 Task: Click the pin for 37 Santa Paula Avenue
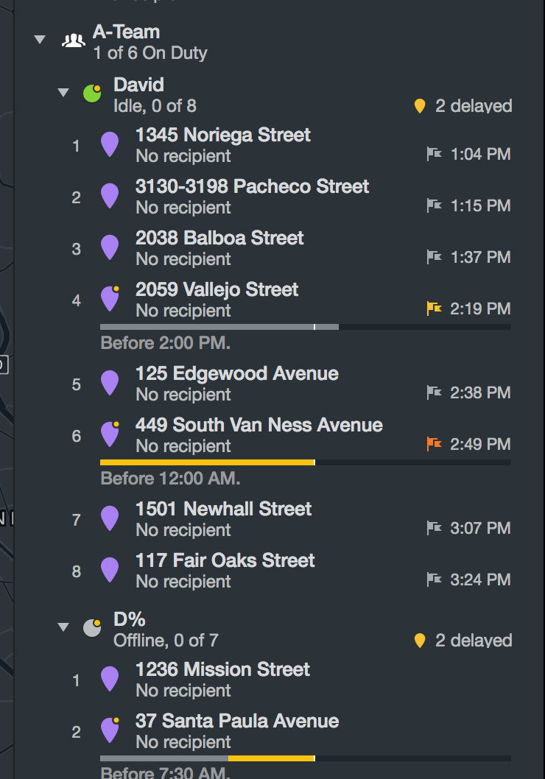coord(110,730)
